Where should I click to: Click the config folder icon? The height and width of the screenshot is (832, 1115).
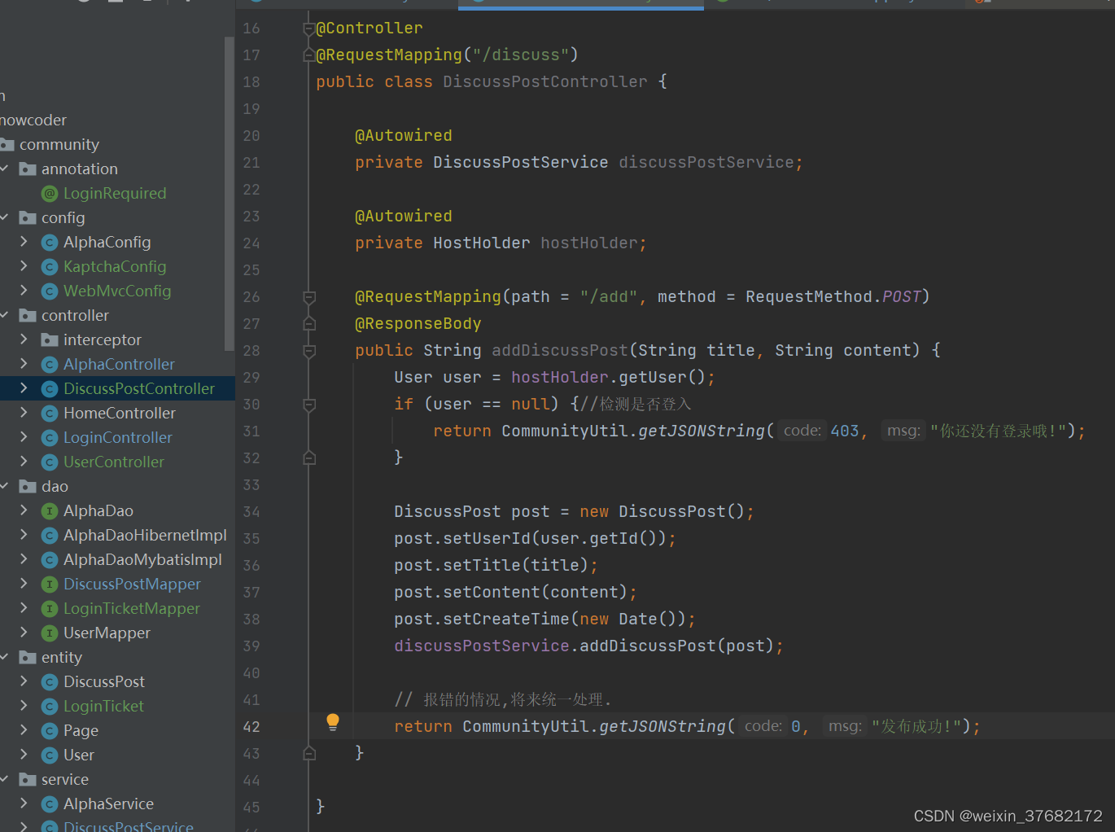click(x=28, y=217)
